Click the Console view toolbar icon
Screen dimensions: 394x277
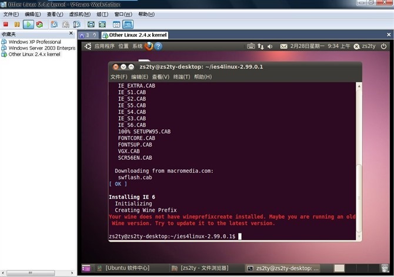click(128, 24)
